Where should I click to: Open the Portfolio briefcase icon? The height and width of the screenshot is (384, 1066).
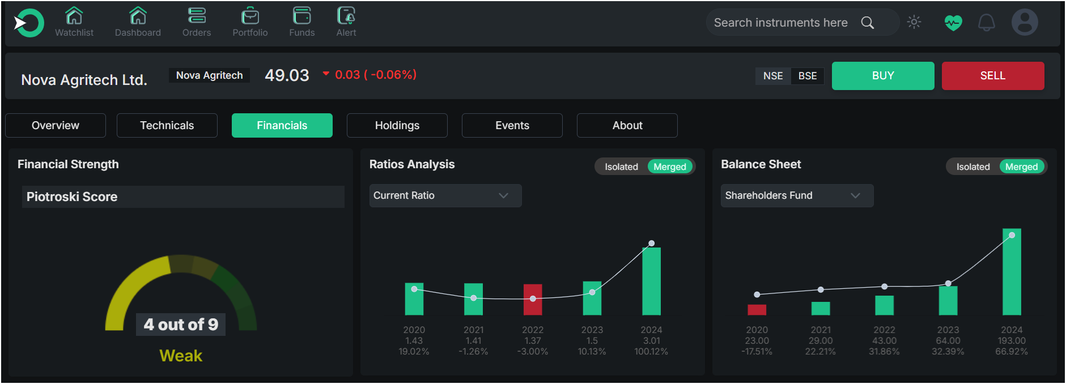tap(250, 15)
